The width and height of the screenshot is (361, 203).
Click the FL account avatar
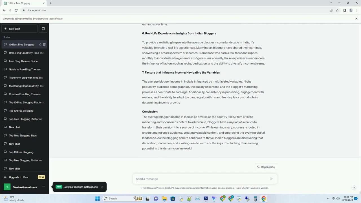[7, 187]
